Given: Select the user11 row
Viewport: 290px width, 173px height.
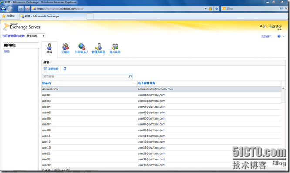Looking at the screenshot, I should [161, 136].
